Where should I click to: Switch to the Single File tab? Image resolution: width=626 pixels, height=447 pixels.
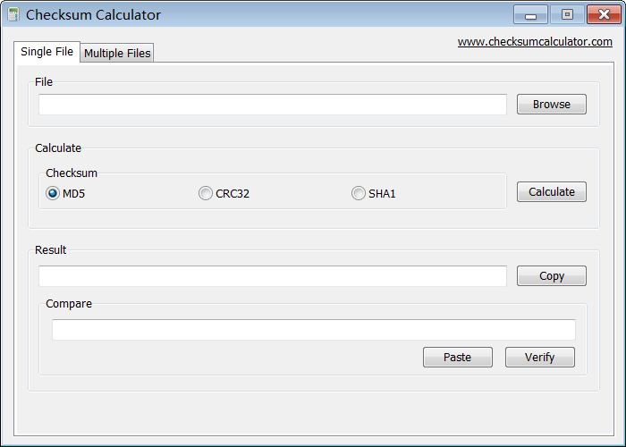point(47,52)
